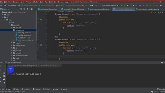Print the console output
The width and height of the screenshot is (165, 93).
tap(4, 79)
